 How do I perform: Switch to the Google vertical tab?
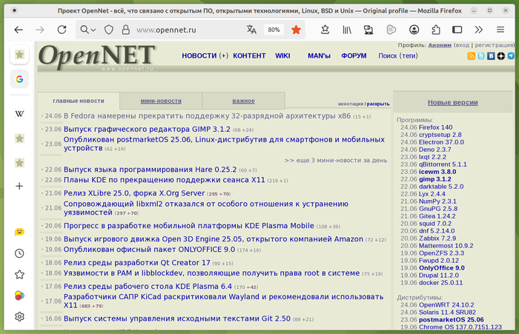point(19,79)
